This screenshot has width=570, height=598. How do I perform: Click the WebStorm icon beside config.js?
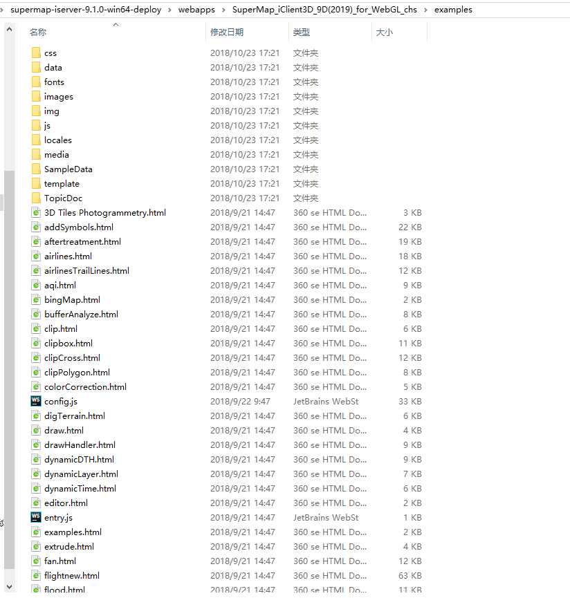pos(36,401)
